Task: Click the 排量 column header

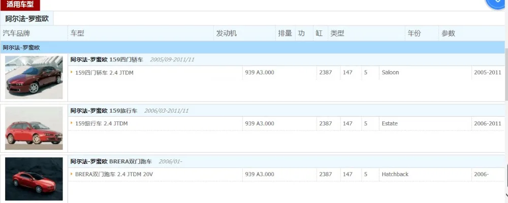Action: coord(285,33)
